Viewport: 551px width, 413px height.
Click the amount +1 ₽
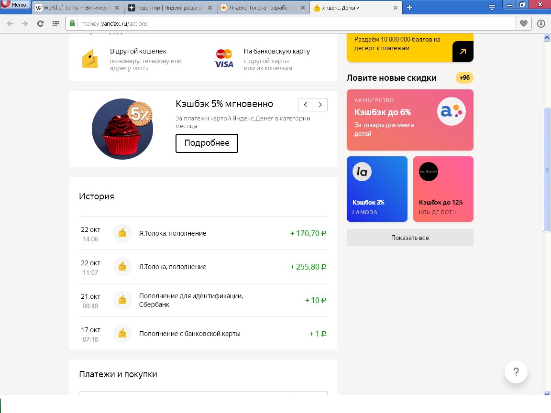(318, 334)
